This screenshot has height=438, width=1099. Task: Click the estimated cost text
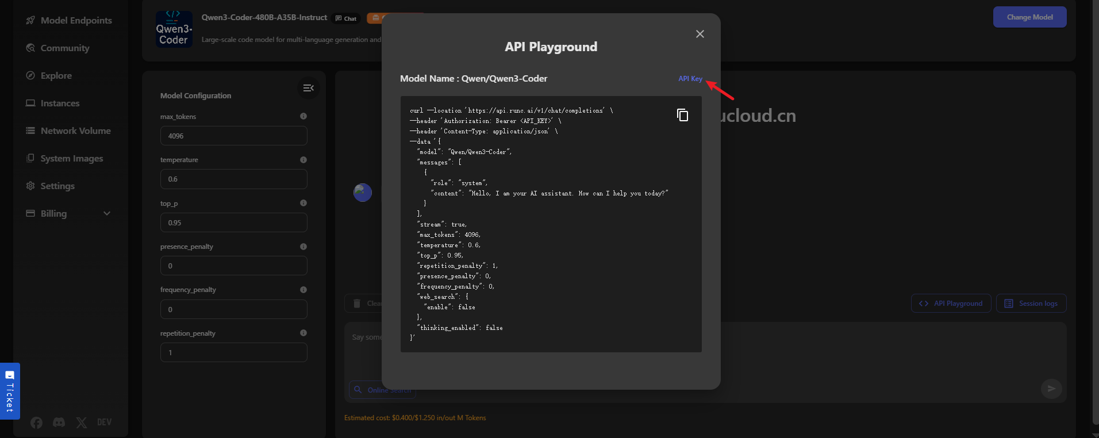(415, 418)
